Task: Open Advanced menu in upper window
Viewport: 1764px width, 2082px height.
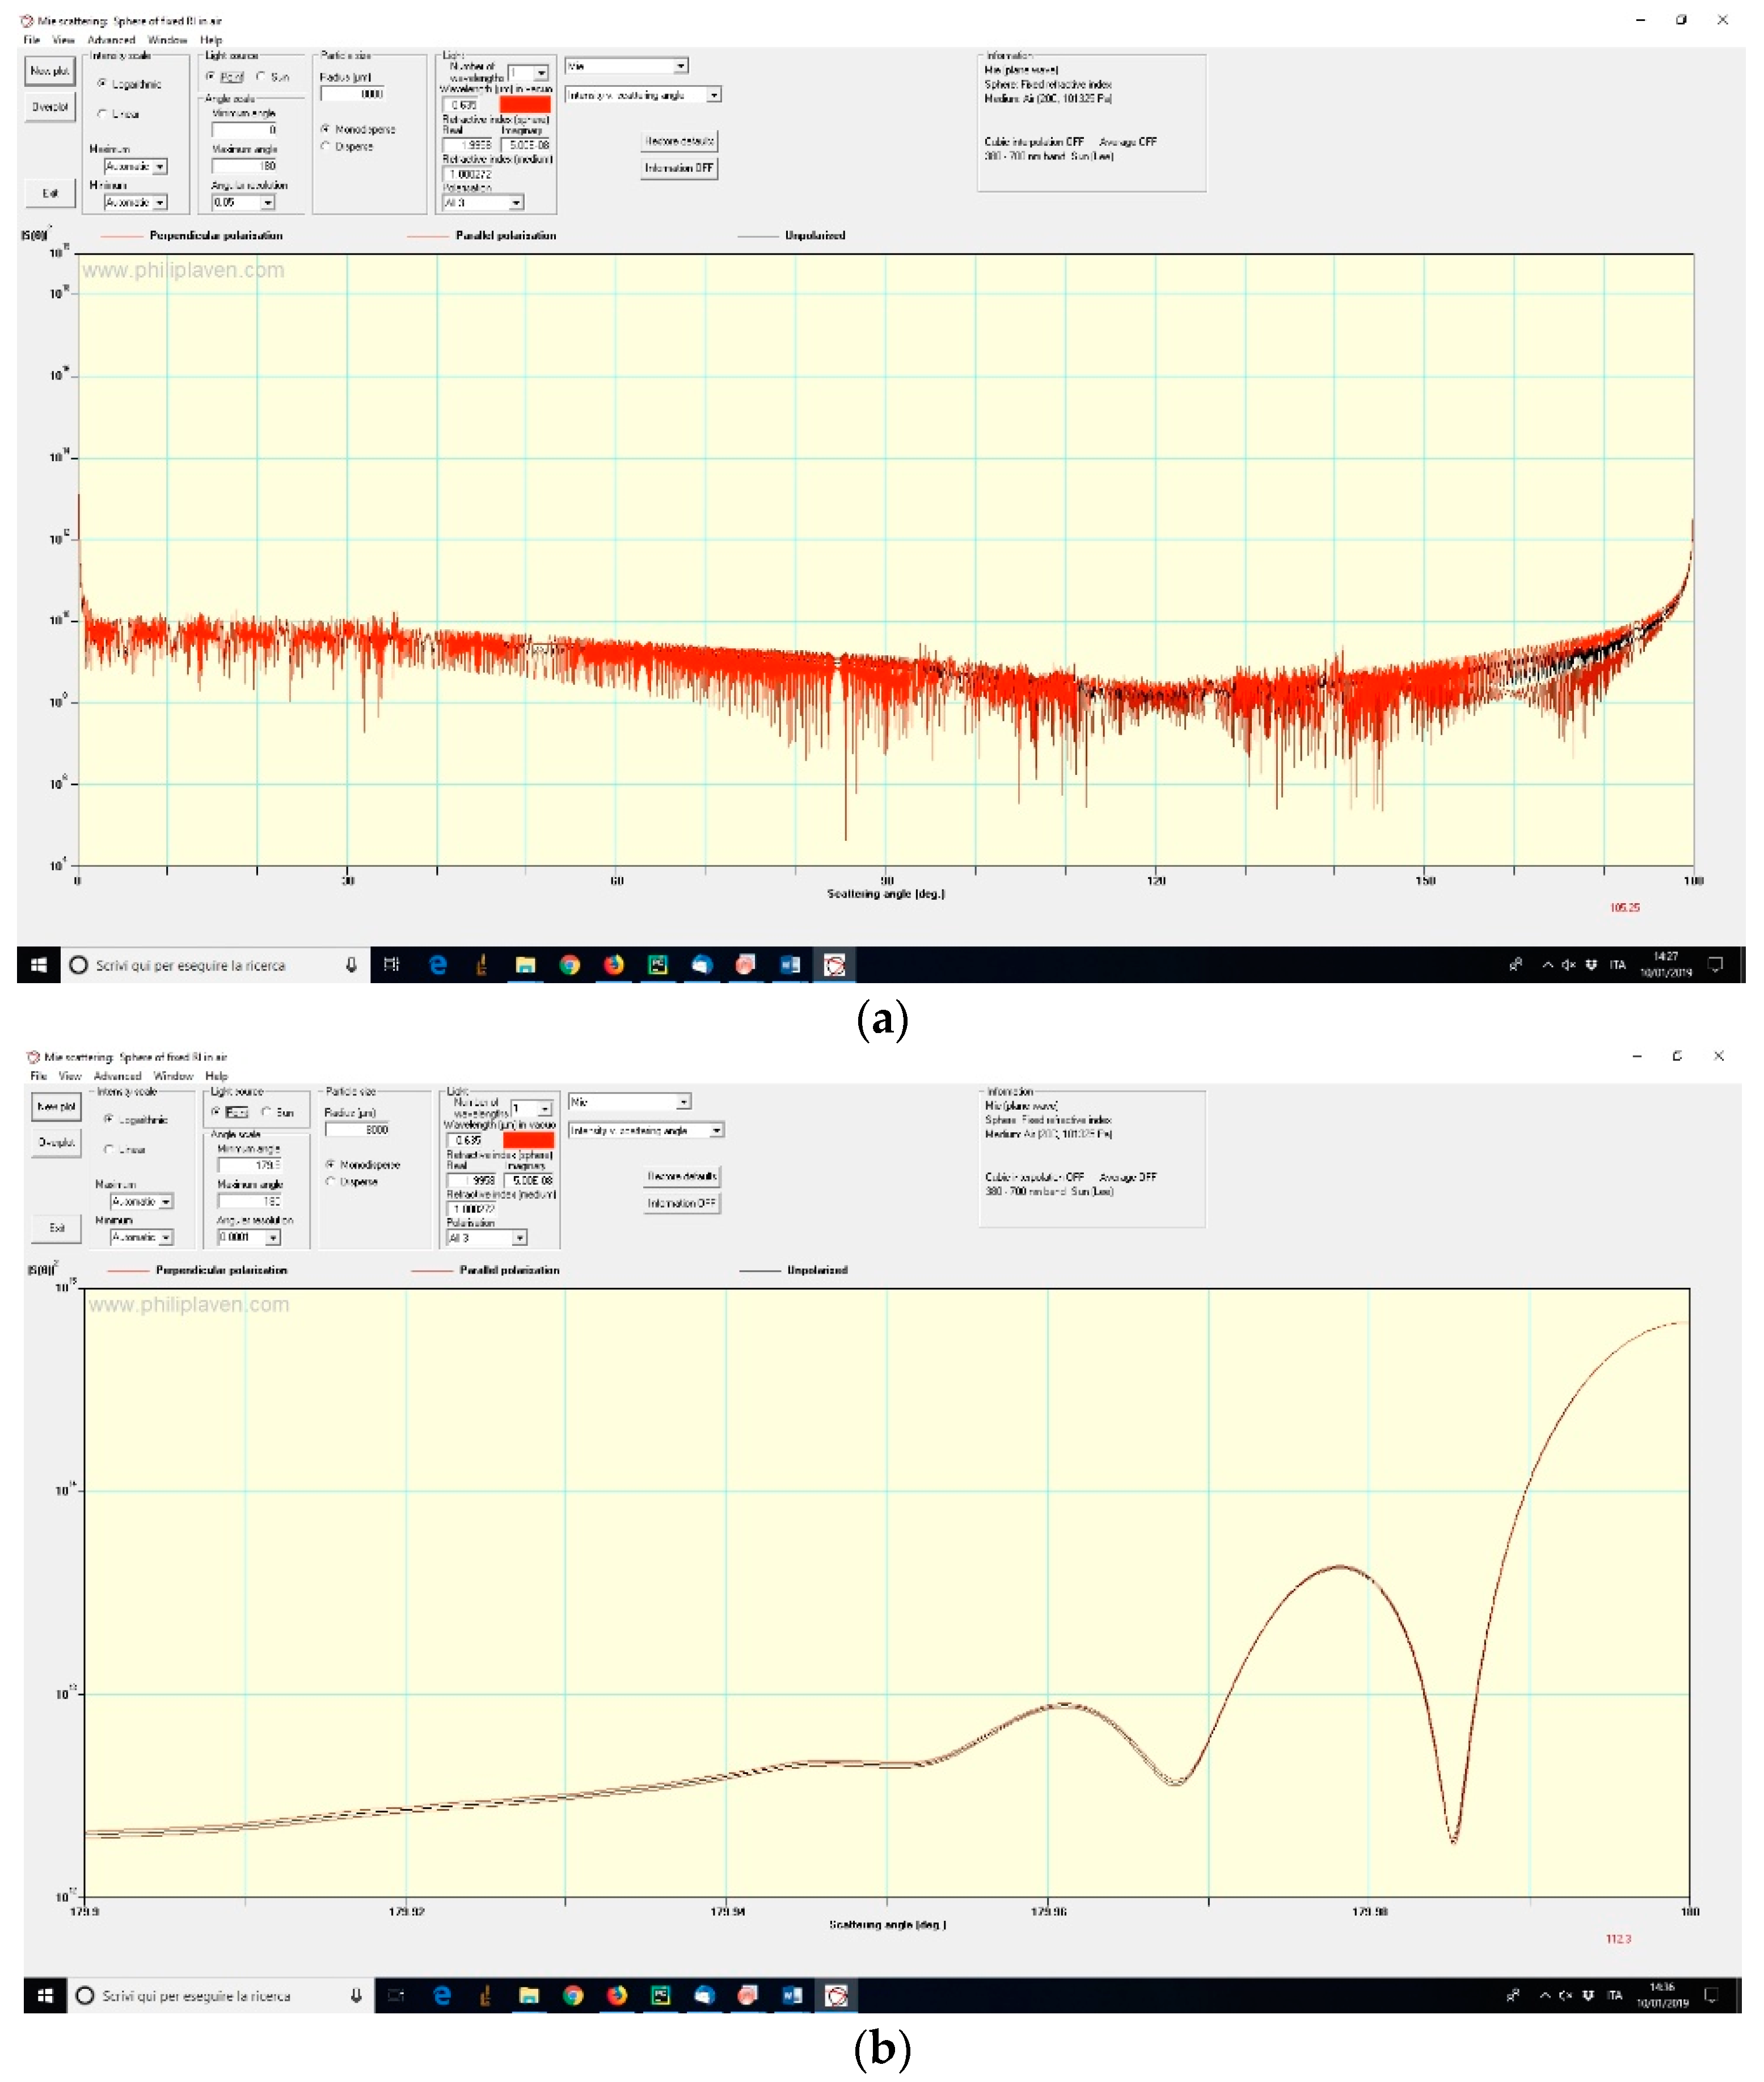Action: click(x=111, y=40)
